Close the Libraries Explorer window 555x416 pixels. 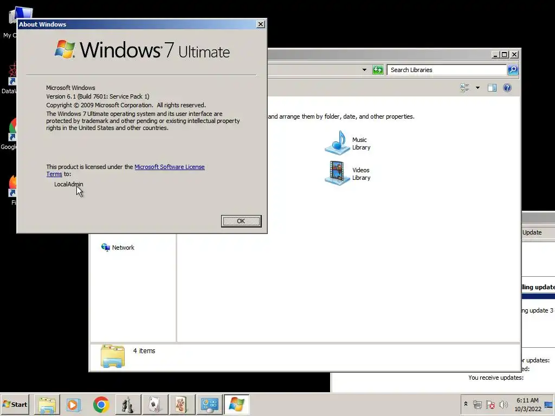click(514, 55)
